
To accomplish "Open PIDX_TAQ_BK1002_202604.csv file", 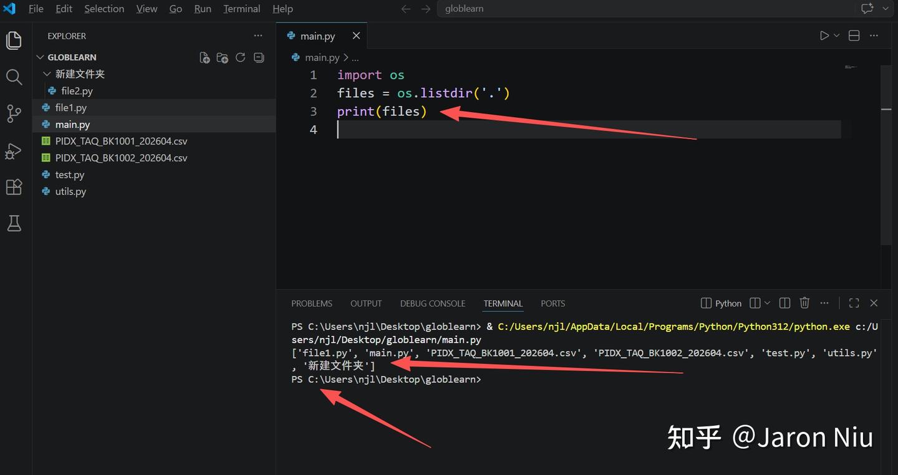I will click(x=154, y=158).
